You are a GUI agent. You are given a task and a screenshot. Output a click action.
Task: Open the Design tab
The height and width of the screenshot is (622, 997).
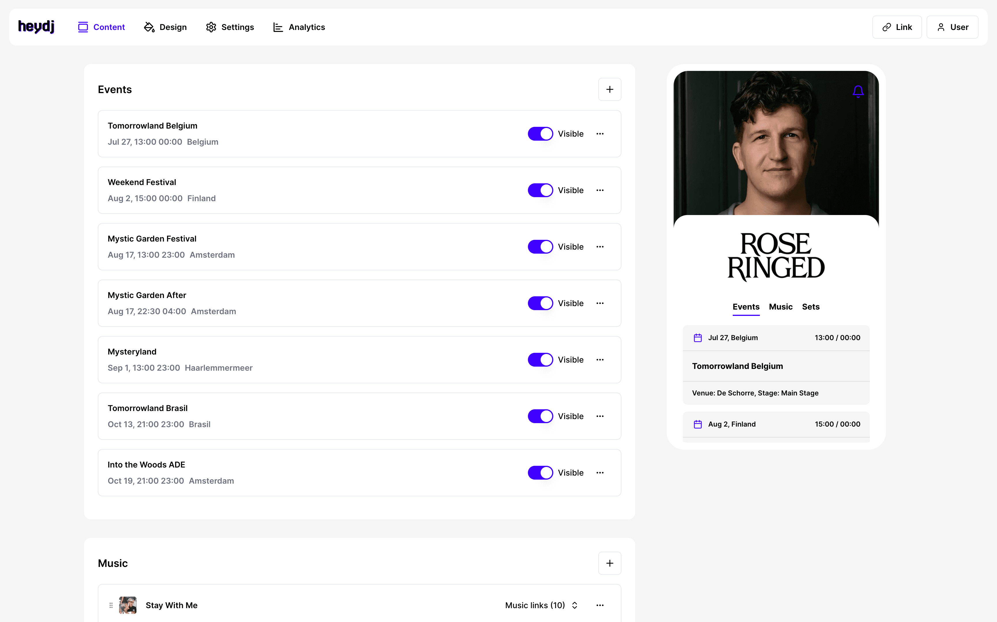[165, 27]
